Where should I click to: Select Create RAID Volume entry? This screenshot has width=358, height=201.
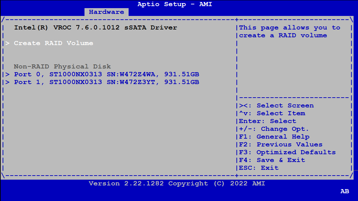tap(53, 43)
